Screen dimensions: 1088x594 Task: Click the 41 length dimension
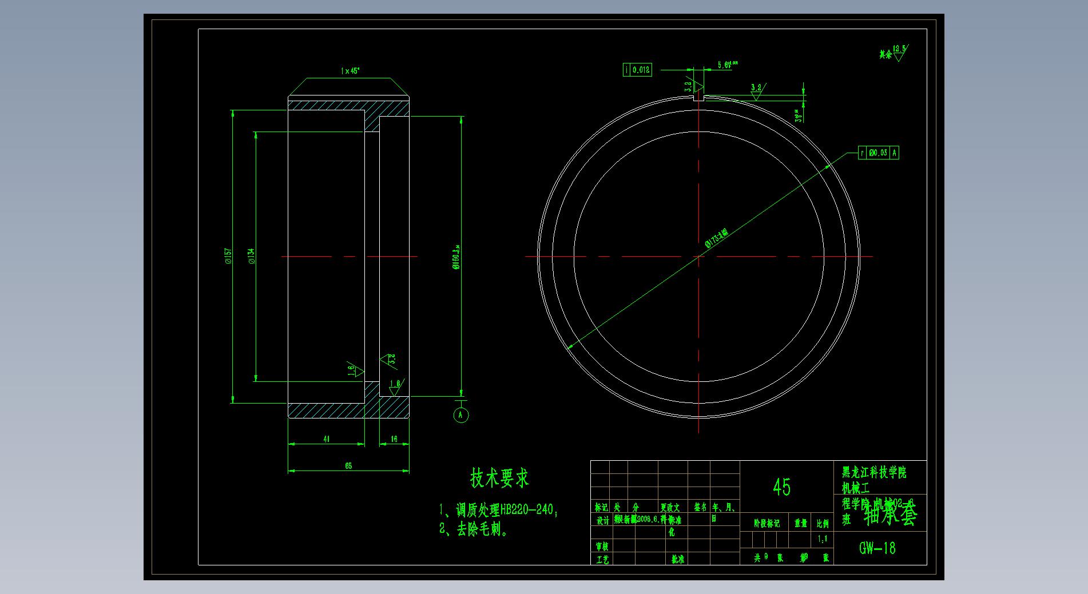(327, 439)
